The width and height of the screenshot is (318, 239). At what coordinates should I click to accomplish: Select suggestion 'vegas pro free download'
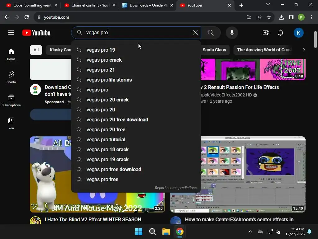(x=136, y=170)
